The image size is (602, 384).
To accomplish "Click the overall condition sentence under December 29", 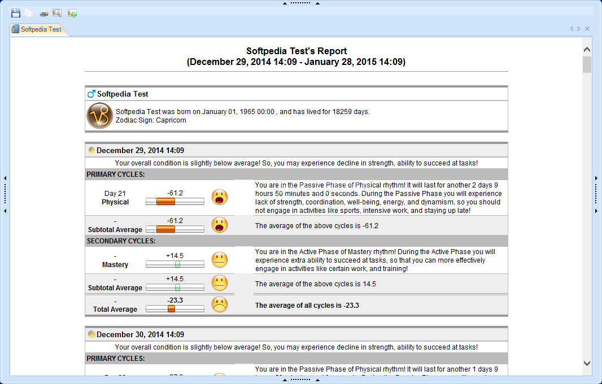I will point(296,163).
